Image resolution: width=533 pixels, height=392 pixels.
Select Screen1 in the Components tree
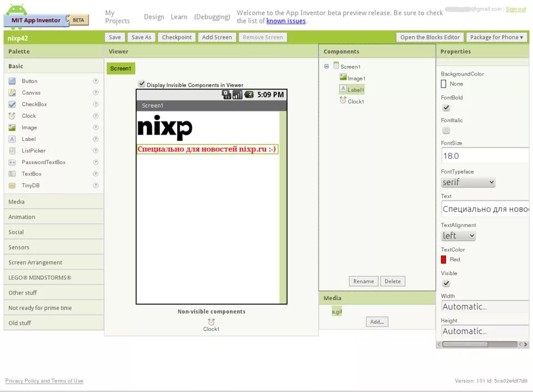click(347, 66)
